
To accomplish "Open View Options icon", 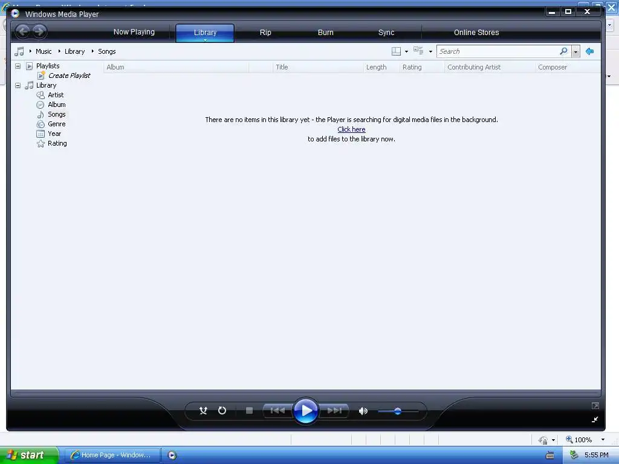I will [x=418, y=51].
